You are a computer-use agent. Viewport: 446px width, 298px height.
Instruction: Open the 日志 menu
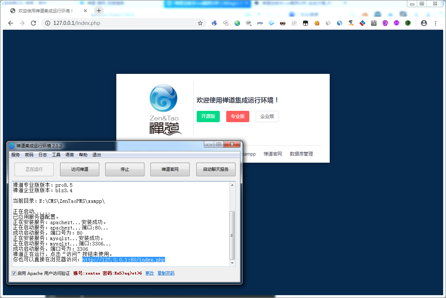(43, 155)
